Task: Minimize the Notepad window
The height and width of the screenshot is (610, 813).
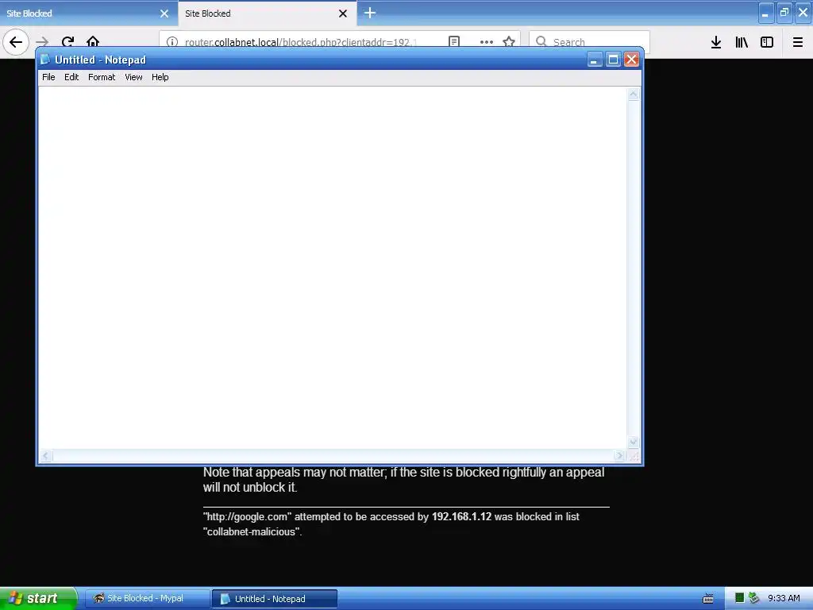Action: click(x=594, y=60)
